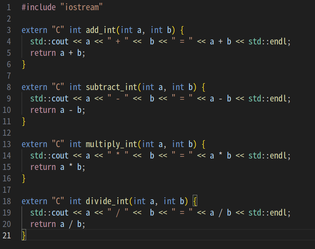Click the closing brace on line 6
315x249 pixels.
24,65
